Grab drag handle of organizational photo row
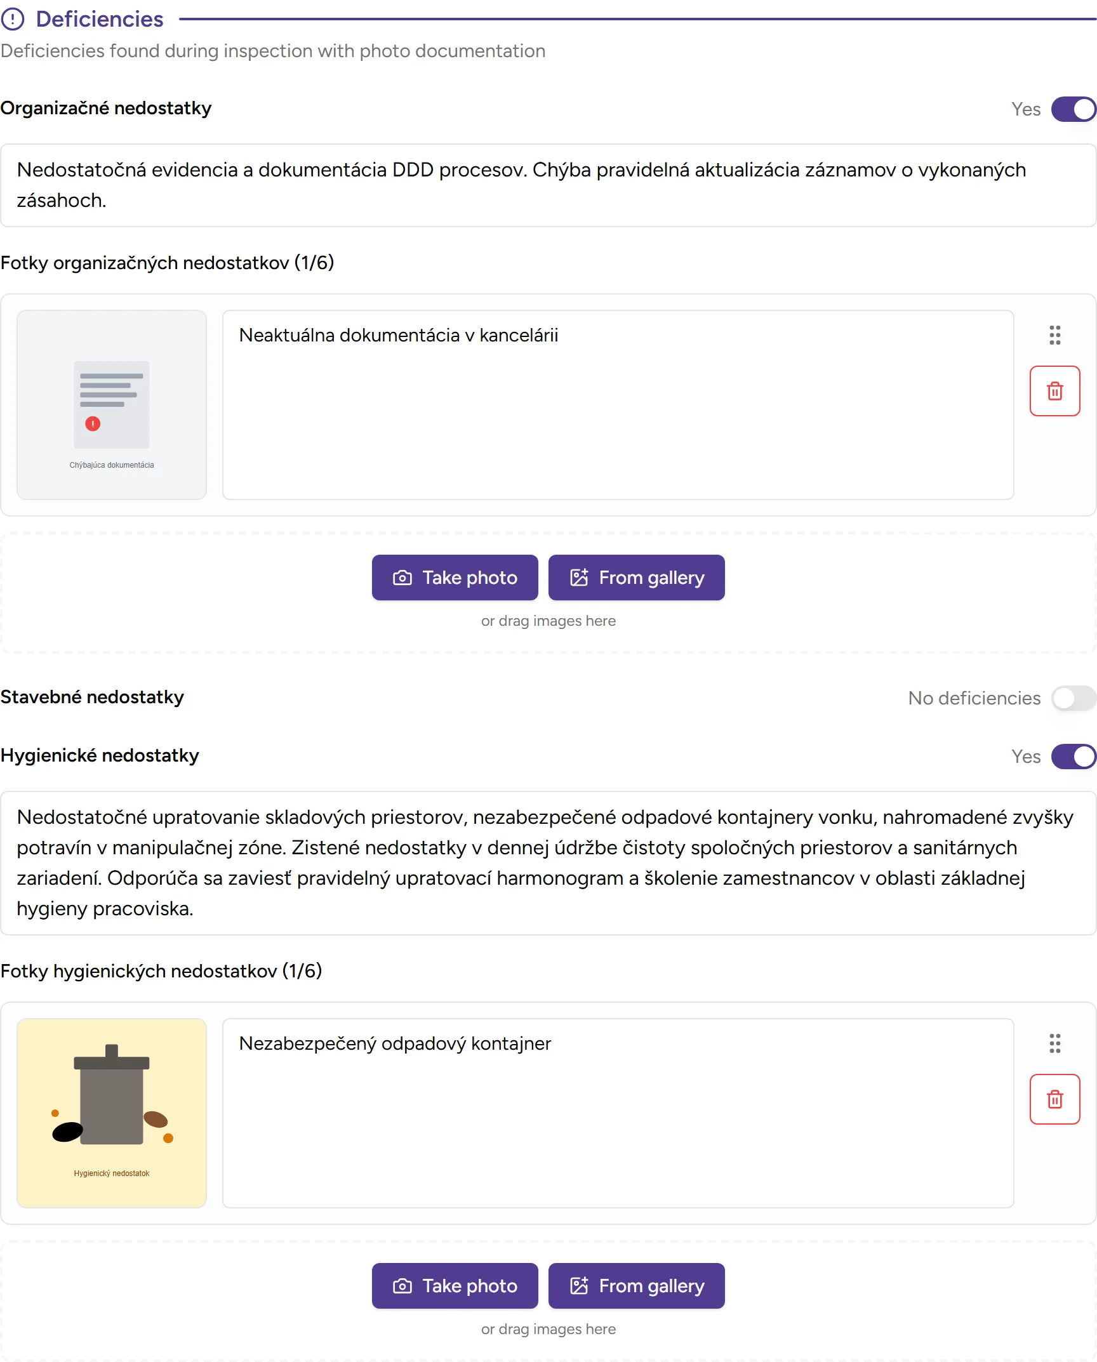Viewport: 1097px width, 1362px height. (x=1054, y=335)
